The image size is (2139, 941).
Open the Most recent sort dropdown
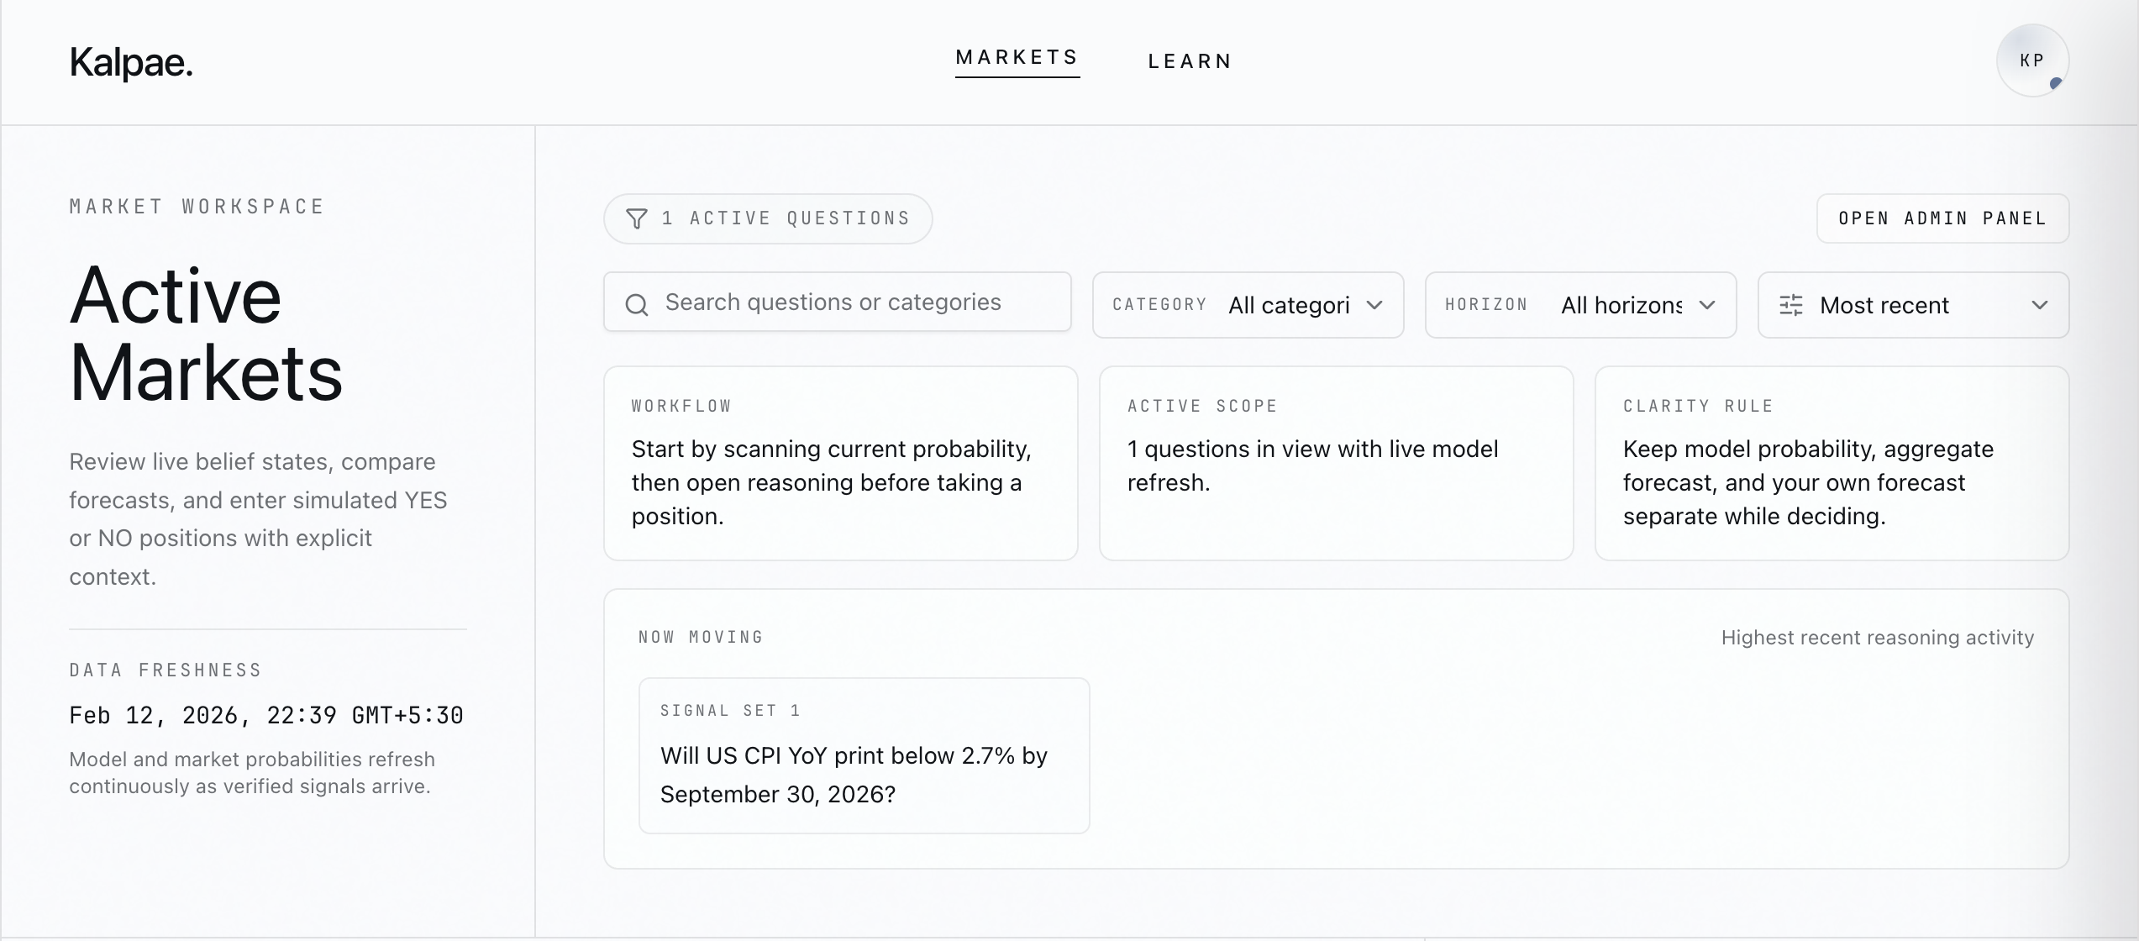pos(1912,305)
